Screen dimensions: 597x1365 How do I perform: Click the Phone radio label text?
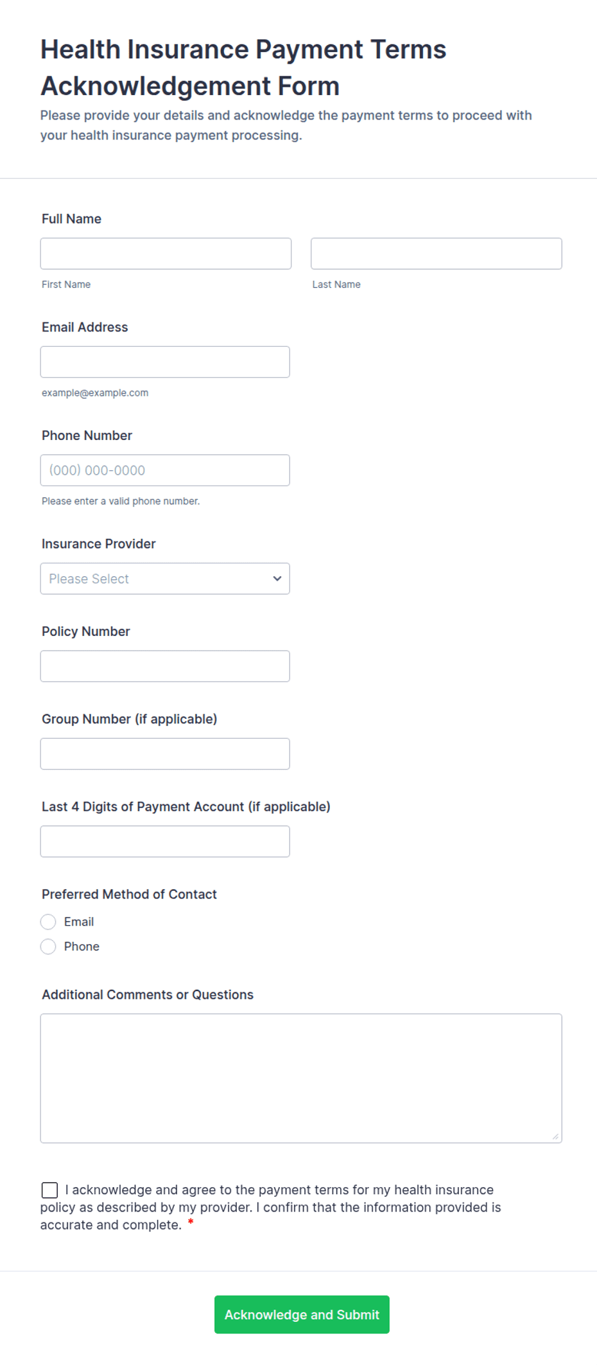tap(82, 947)
